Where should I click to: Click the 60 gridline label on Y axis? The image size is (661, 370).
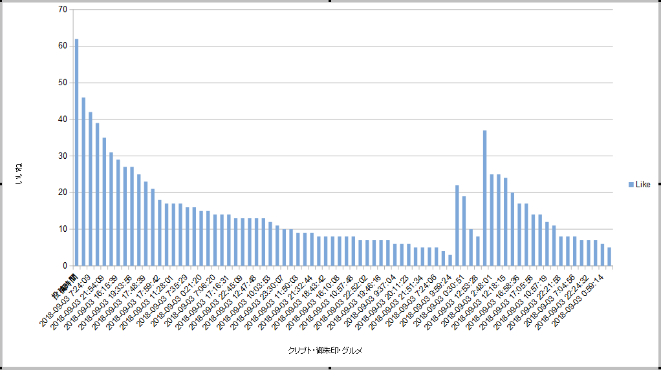point(63,46)
